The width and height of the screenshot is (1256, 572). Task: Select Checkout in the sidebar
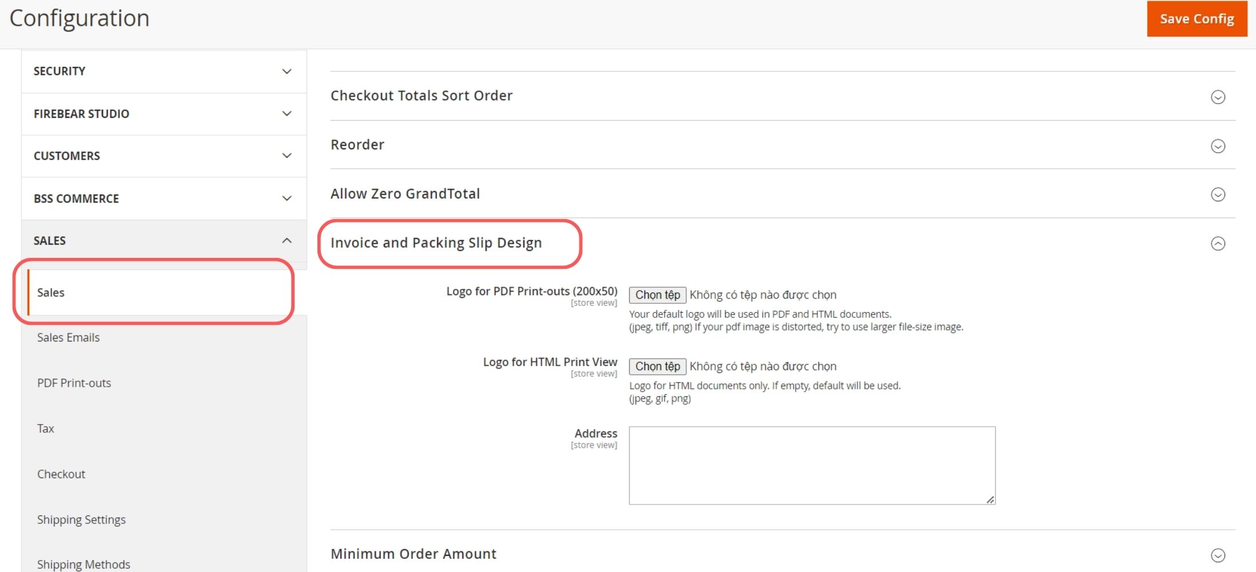61,474
